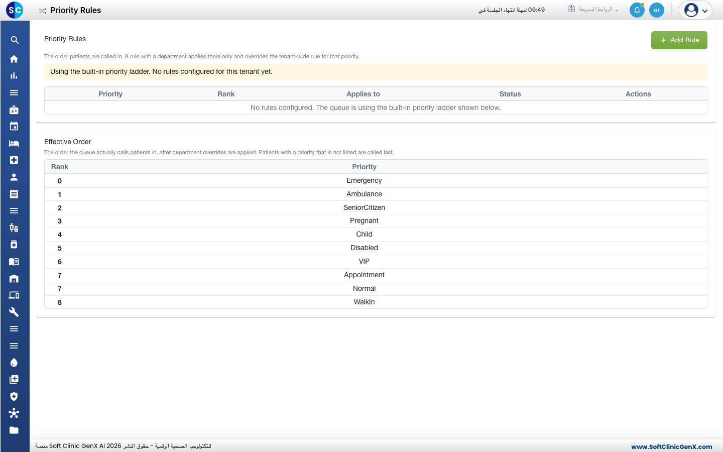
Task: Click the folder icon in the sidebar
Action: pyautogui.click(x=14, y=430)
